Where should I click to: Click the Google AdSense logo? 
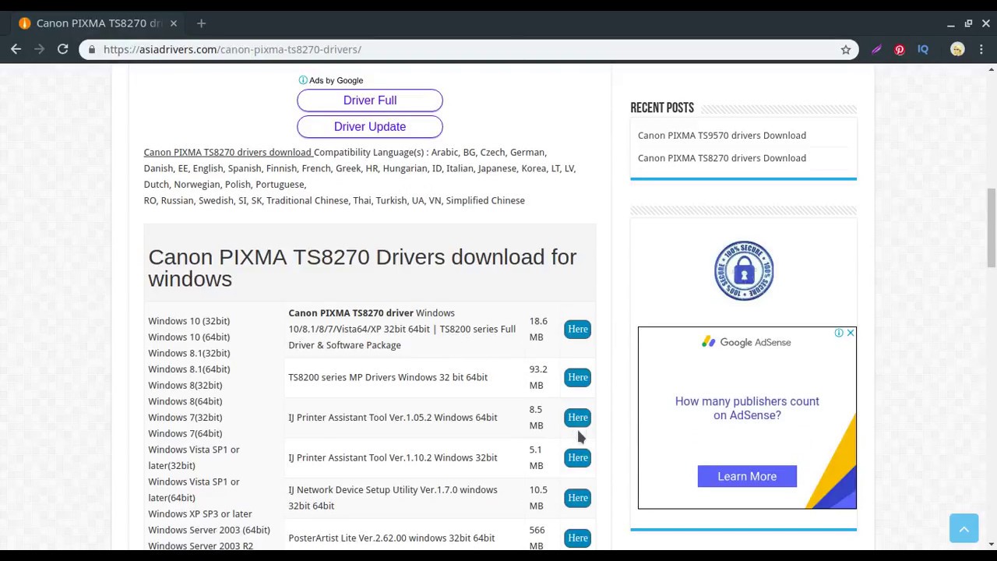(746, 343)
